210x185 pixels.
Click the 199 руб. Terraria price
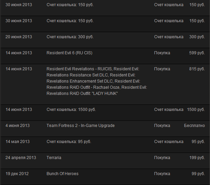click(x=197, y=158)
